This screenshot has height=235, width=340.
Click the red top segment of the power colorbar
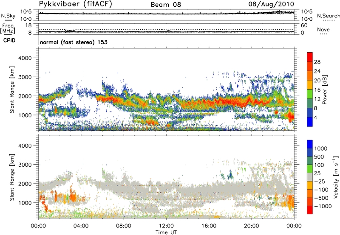(310, 57)
